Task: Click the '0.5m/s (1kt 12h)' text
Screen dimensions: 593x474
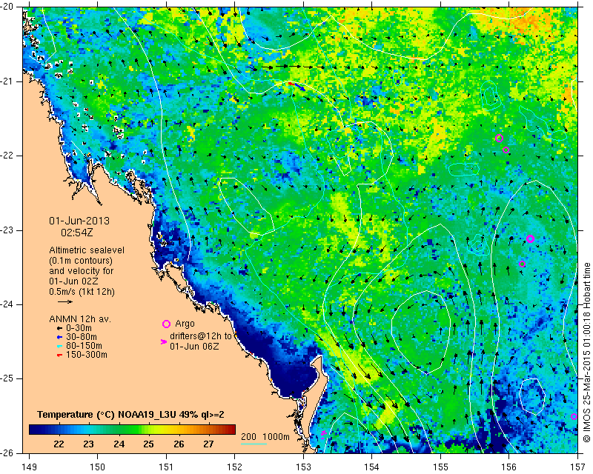Action: pos(82,292)
